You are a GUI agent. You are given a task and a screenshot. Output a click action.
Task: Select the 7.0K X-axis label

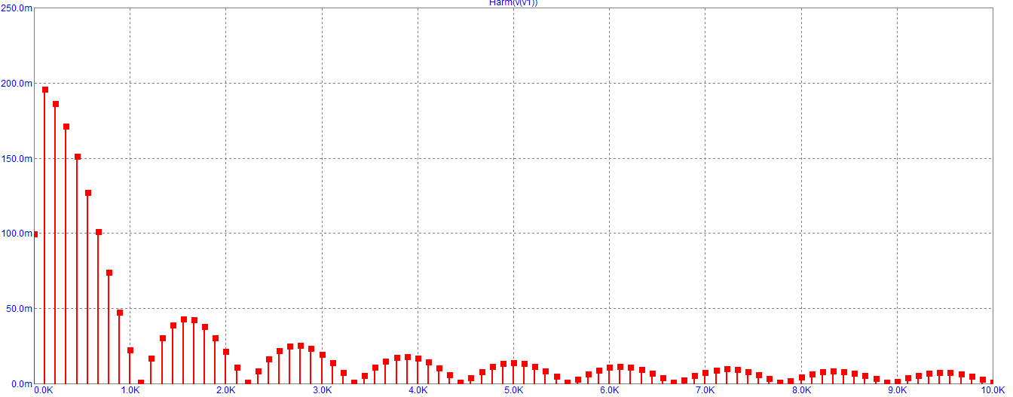pos(705,391)
